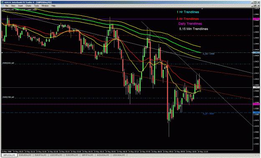Open the Help menu

[x=53, y=6]
